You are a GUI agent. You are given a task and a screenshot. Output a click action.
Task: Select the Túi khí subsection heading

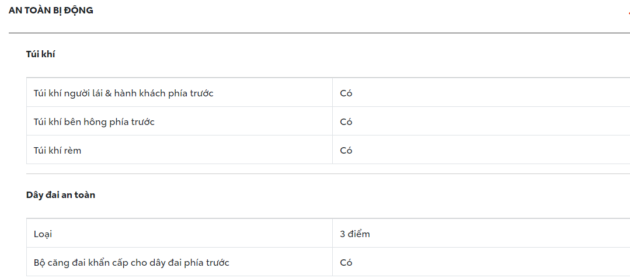click(x=40, y=54)
